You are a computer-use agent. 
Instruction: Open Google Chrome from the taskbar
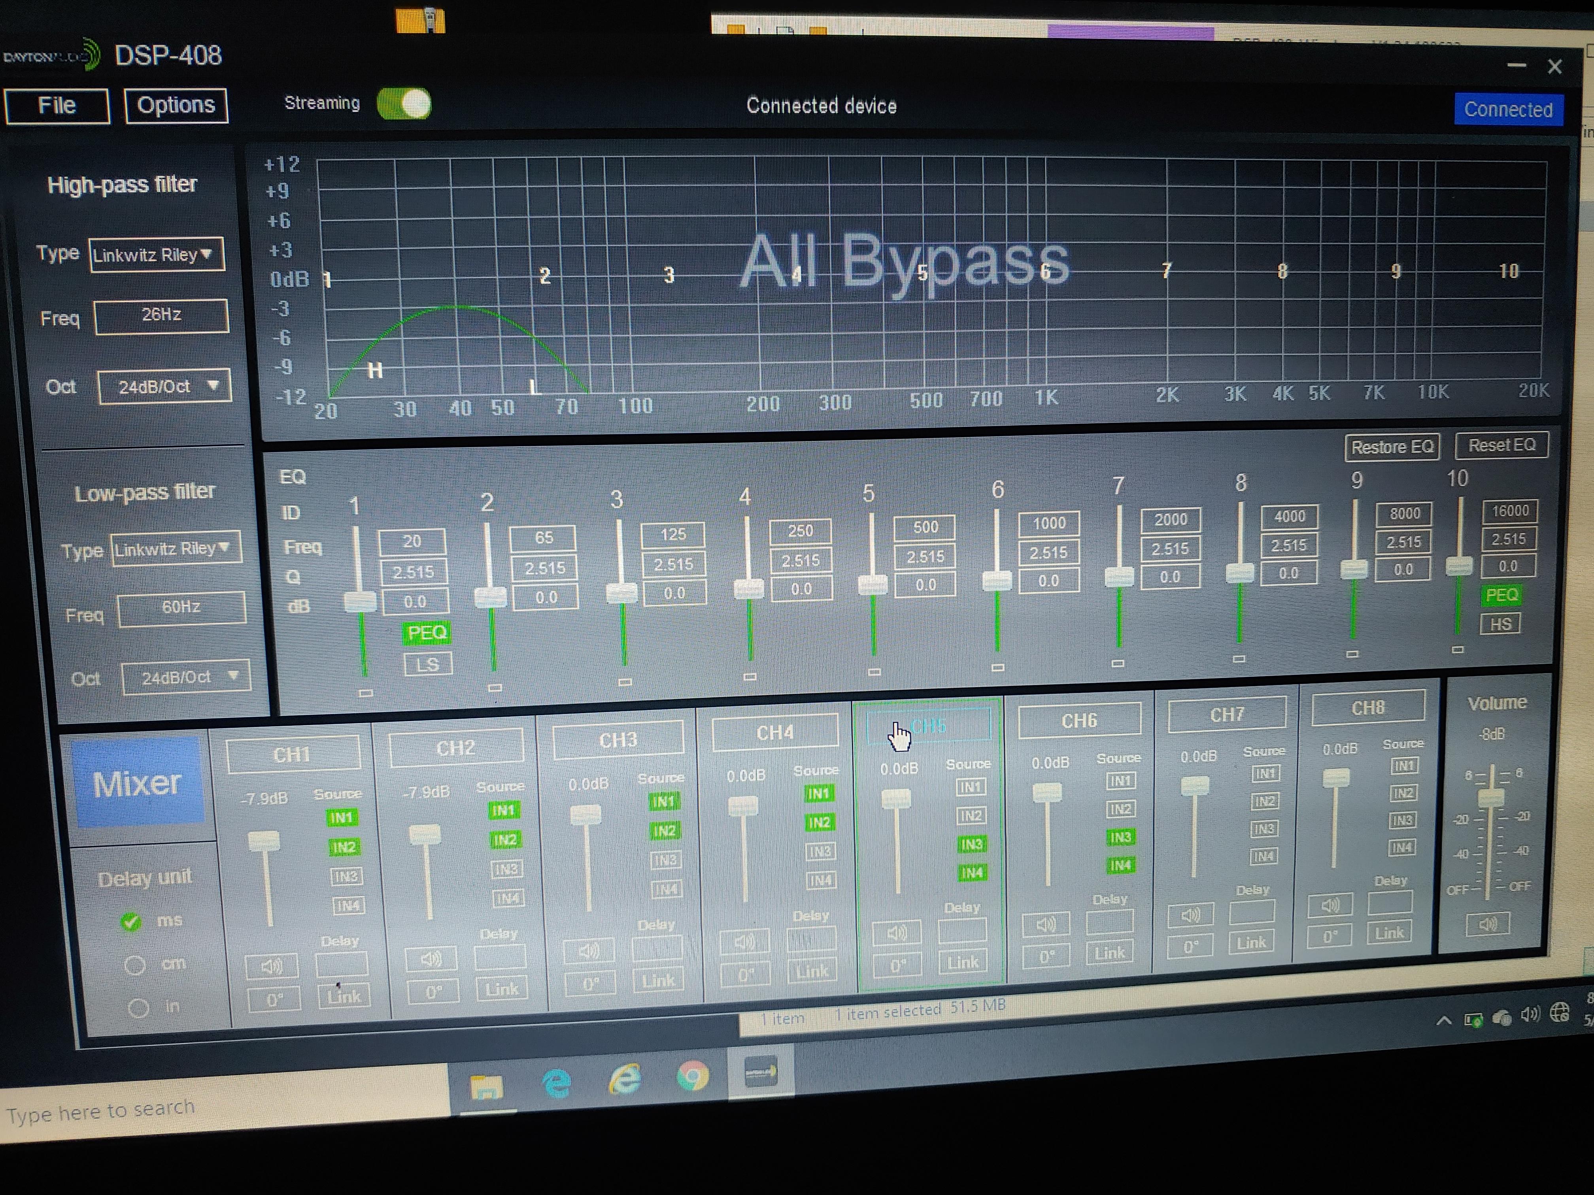(692, 1077)
